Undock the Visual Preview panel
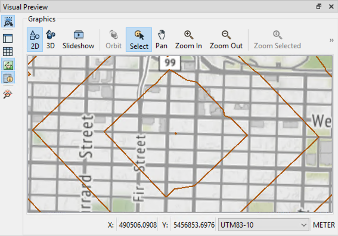Screen dimensions: 338x236 click(x=319, y=7)
